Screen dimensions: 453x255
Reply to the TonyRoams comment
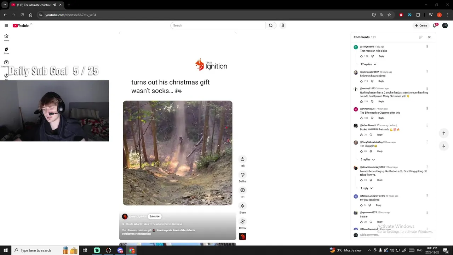tap(382, 56)
